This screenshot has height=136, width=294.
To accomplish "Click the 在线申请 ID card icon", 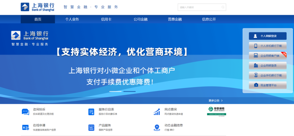I will (26, 128).
